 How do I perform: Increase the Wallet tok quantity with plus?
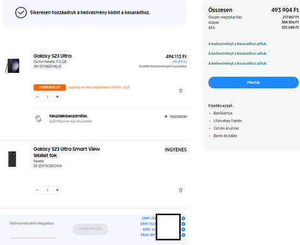57,190
